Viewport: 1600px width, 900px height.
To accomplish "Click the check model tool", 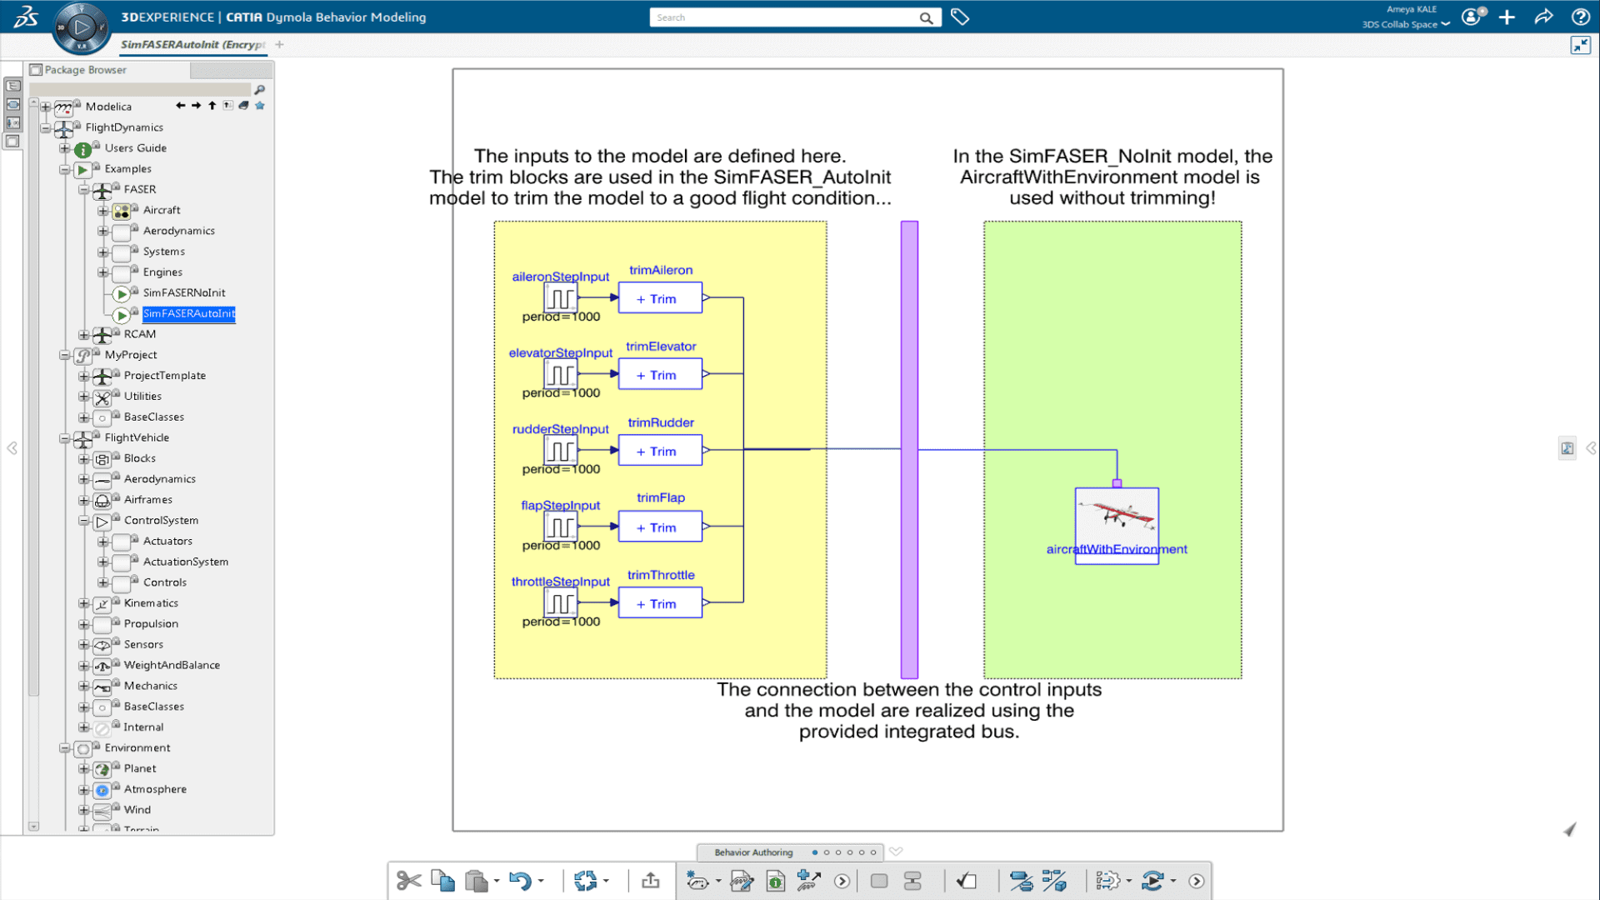I will pos(967,881).
